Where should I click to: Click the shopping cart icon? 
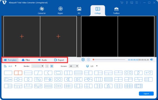coord(122,3)
